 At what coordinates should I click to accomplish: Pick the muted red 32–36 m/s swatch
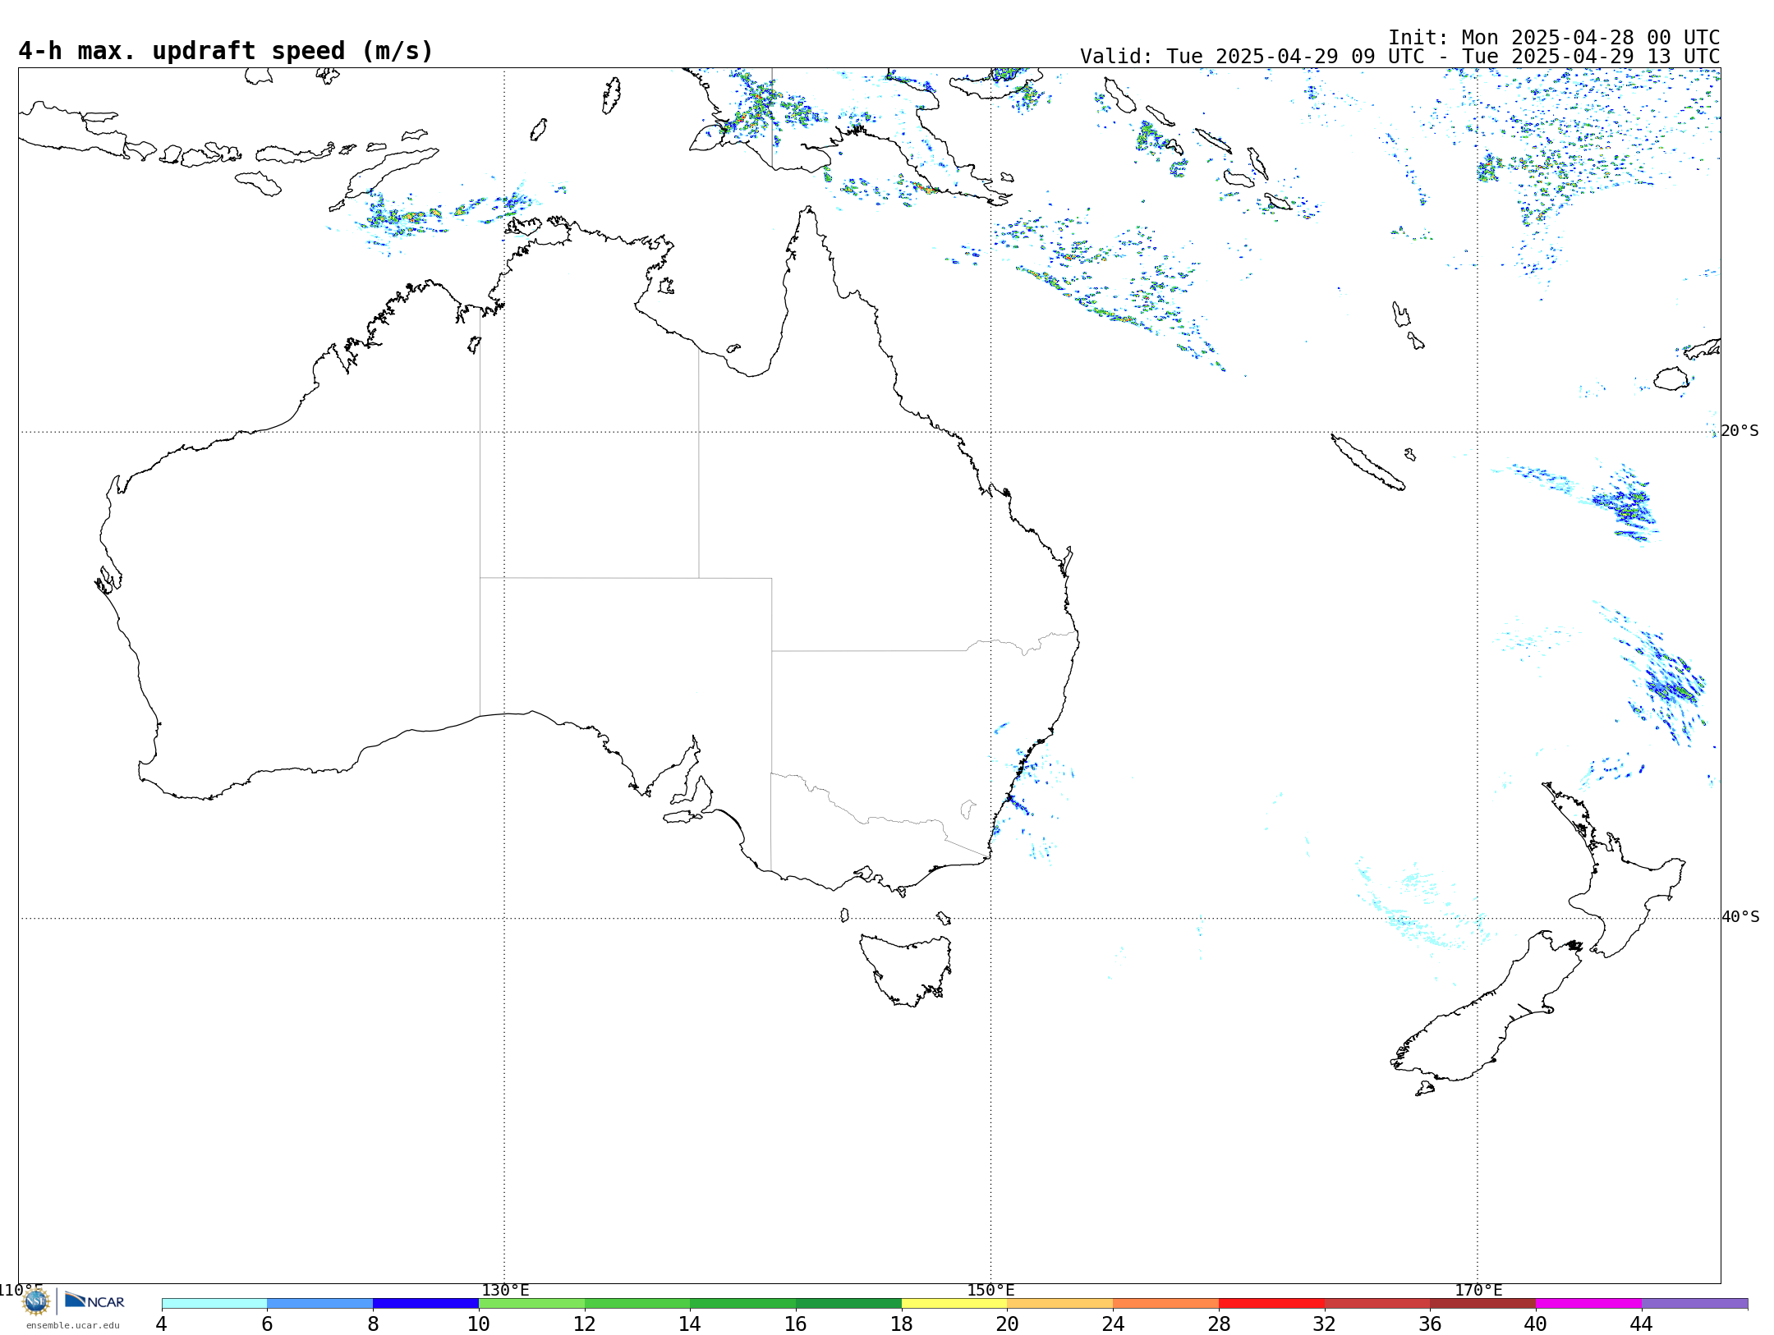pos(1377,1303)
